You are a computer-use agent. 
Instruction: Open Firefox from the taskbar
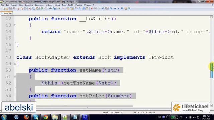(26, 117)
